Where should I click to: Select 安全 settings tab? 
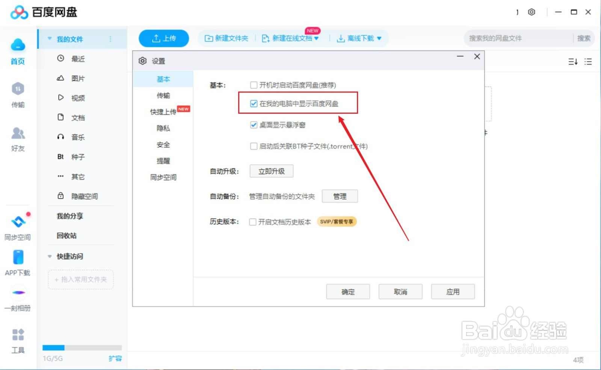coord(163,145)
